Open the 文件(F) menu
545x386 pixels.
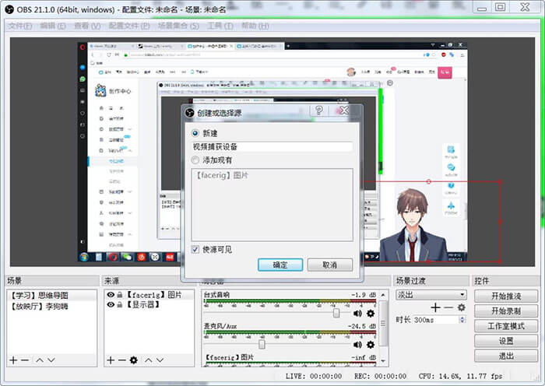click(x=20, y=26)
